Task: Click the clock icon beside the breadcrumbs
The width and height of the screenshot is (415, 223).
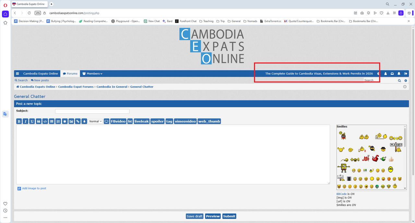Action: click(x=405, y=87)
